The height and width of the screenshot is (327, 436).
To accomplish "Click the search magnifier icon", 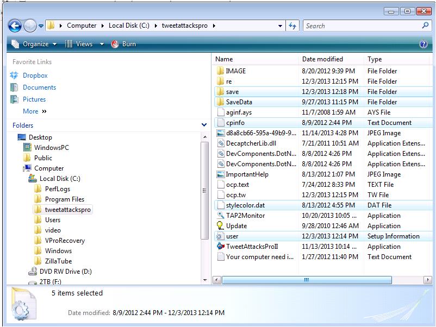I will point(425,26).
